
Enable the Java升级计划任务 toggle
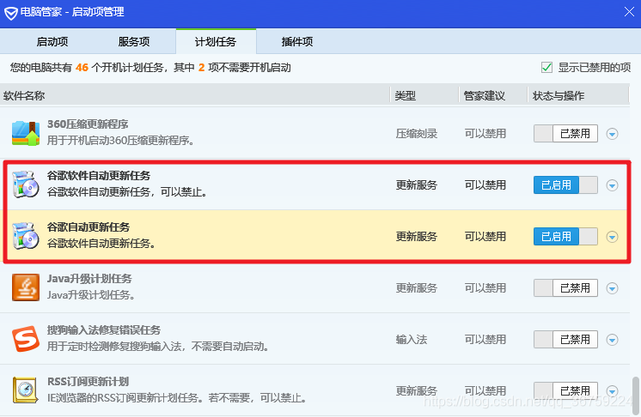tap(565, 288)
